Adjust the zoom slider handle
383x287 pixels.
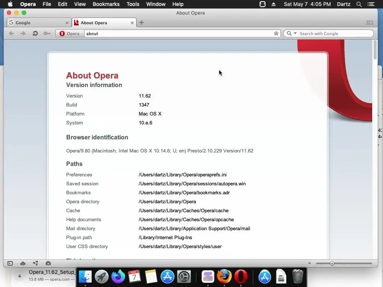point(332,263)
